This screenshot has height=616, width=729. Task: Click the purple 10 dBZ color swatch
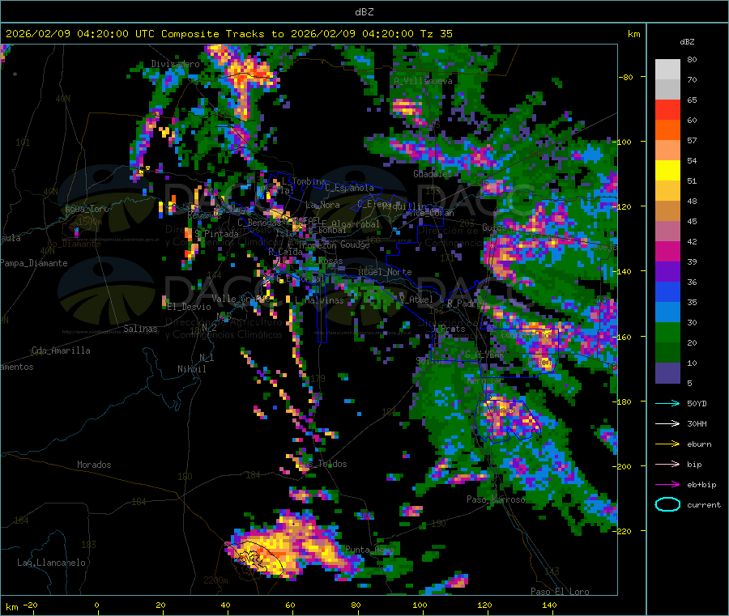click(x=667, y=373)
